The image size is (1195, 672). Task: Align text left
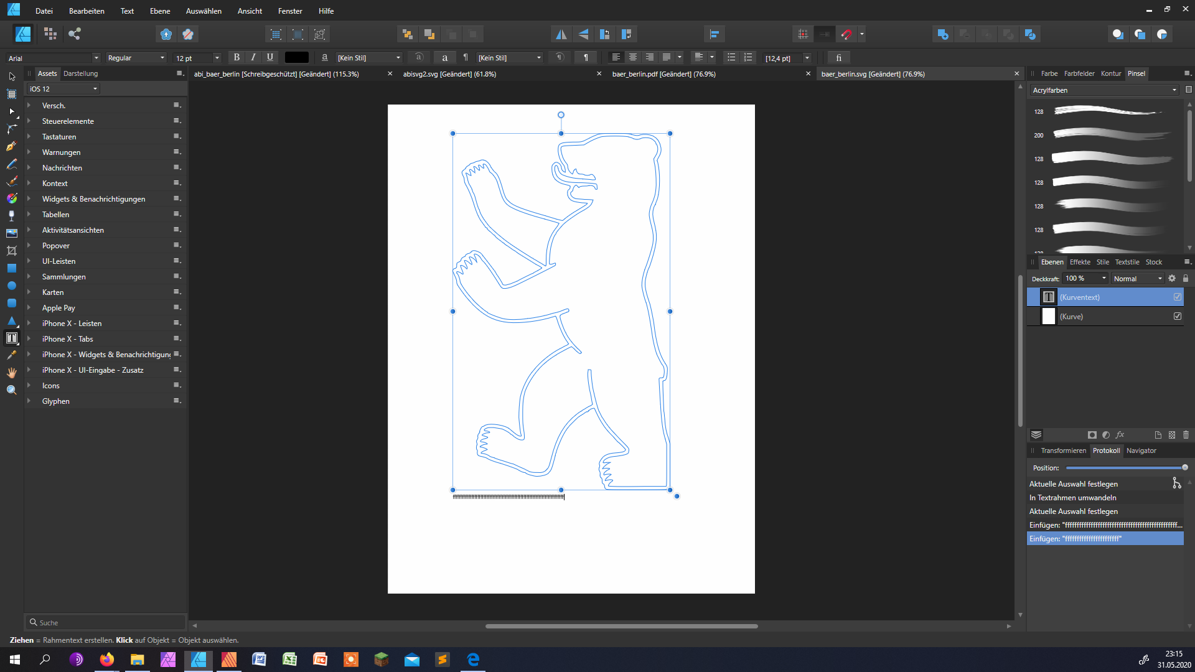point(616,57)
